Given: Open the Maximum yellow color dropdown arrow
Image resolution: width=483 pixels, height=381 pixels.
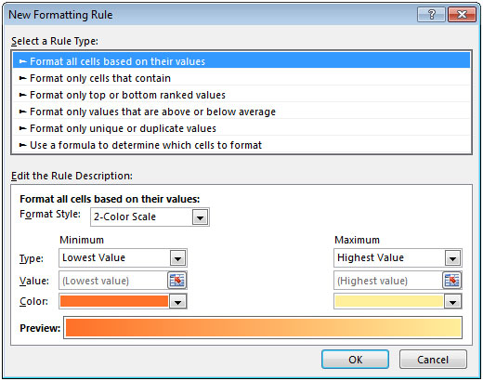Looking at the screenshot, I should coord(452,302).
